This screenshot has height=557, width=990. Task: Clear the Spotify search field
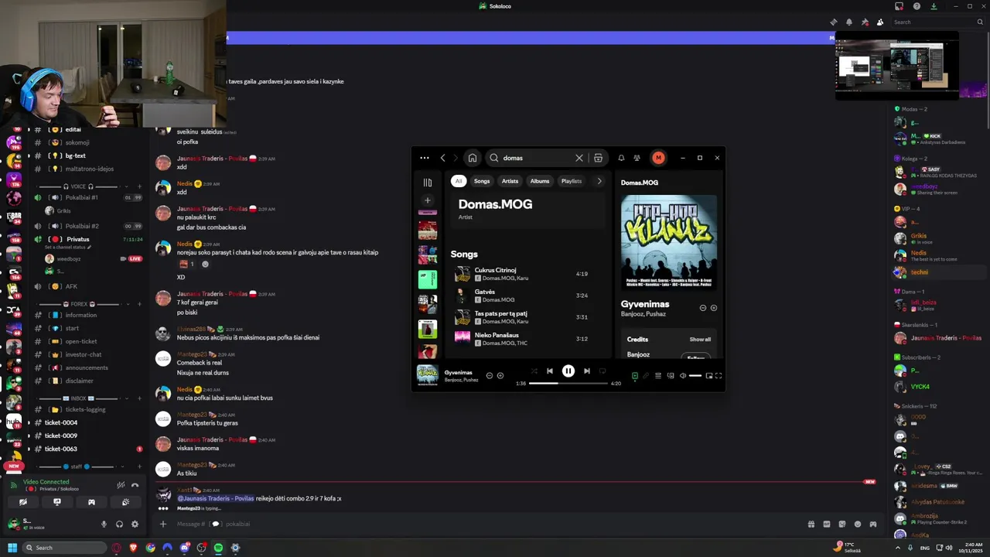(x=579, y=158)
